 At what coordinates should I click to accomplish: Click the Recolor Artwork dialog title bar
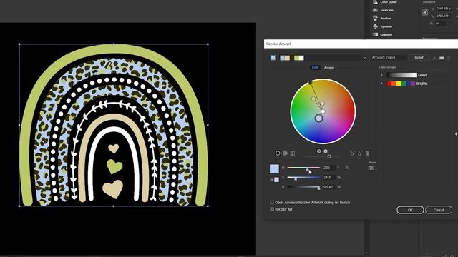pos(361,44)
